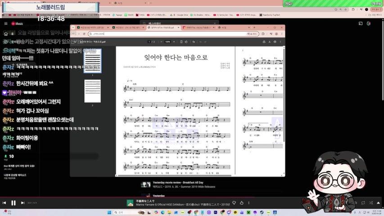The width and height of the screenshot is (384, 216).
Task: Open the NAVER bookmark in background browser
Action: pos(129,15)
